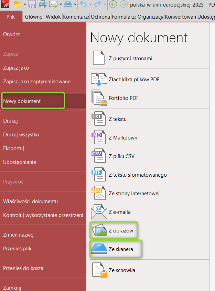Click the scanner icon in toolbar
Image resolution: width=215 pixels, height=291 pixels.
click(x=68, y=4)
